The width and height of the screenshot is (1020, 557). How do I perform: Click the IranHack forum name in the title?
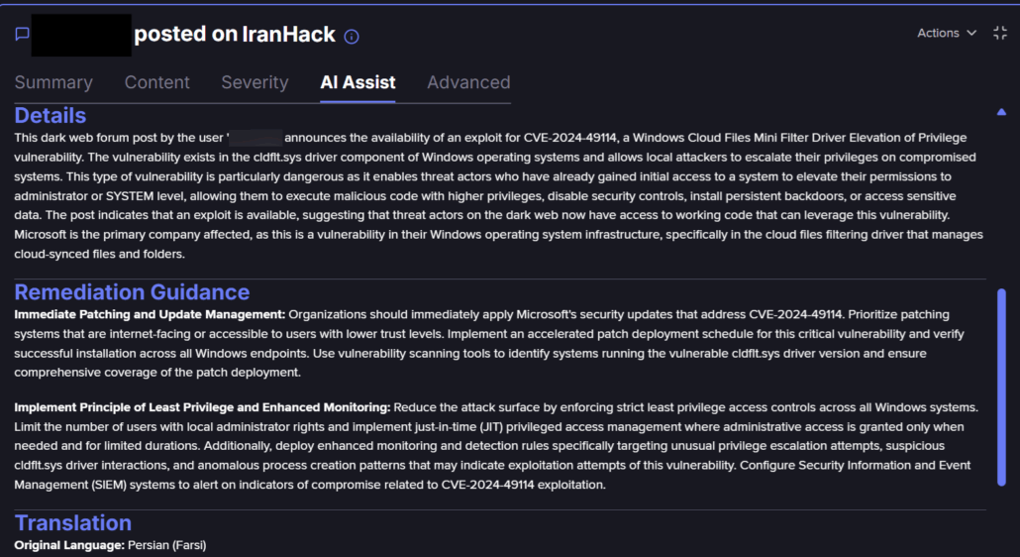pos(289,35)
